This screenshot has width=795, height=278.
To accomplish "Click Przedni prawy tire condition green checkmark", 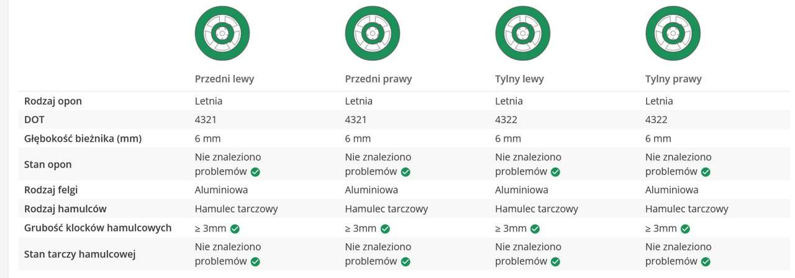I will pos(406,172).
